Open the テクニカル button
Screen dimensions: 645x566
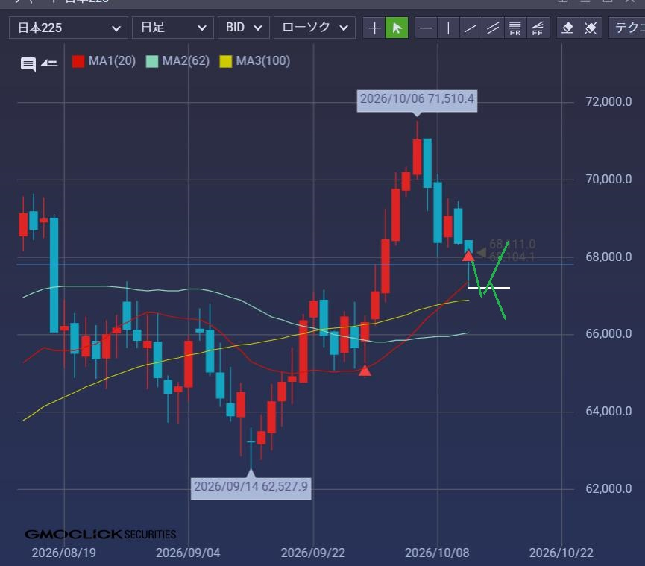click(x=627, y=28)
